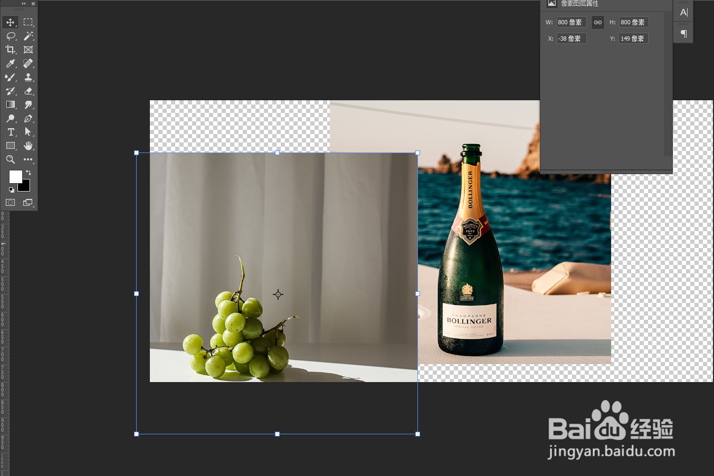Click the left-middle transform handle
Image resolution: width=714 pixels, height=476 pixels.
coord(137,293)
